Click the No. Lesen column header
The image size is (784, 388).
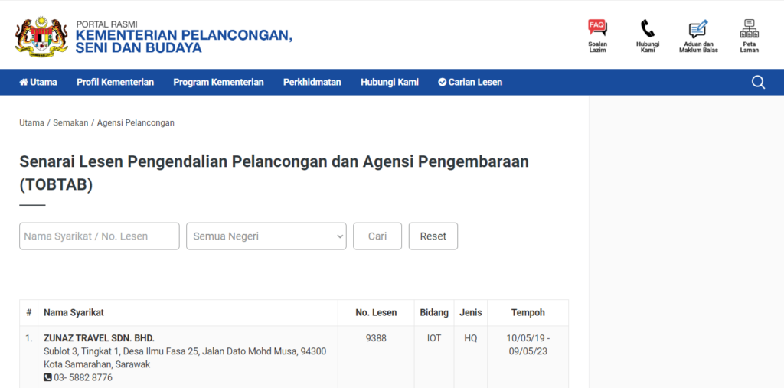click(x=376, y=312)
